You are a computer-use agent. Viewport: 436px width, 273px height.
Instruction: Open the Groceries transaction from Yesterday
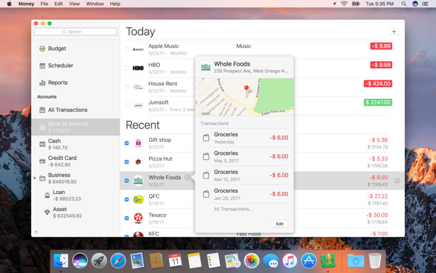[244, 138]
